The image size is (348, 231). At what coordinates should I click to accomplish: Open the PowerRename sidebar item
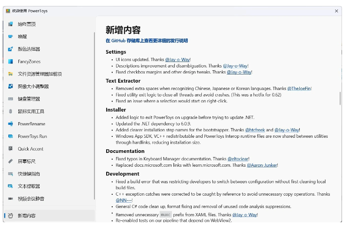tap(31, 124)
